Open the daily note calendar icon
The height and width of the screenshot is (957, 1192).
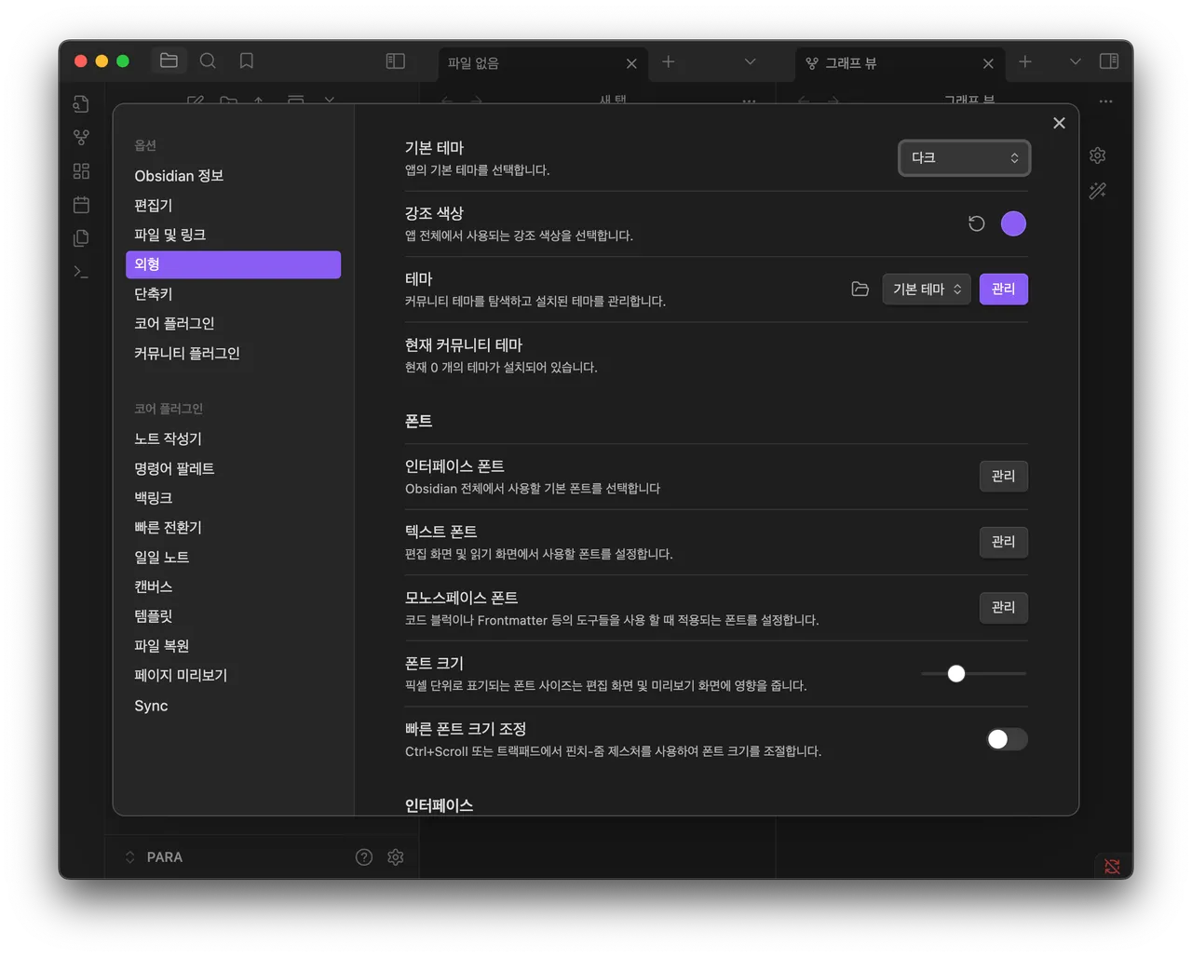tap(81, 204)
